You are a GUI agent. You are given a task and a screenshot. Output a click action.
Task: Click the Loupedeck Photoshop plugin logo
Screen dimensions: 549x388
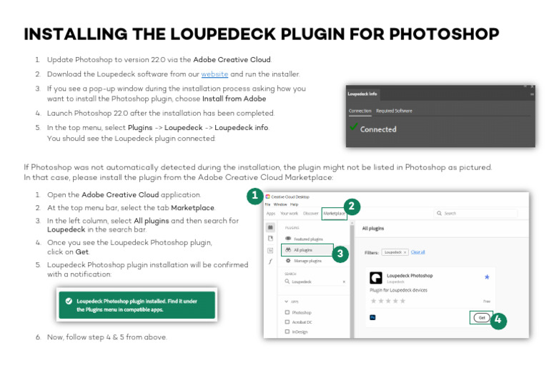(376, 278)
